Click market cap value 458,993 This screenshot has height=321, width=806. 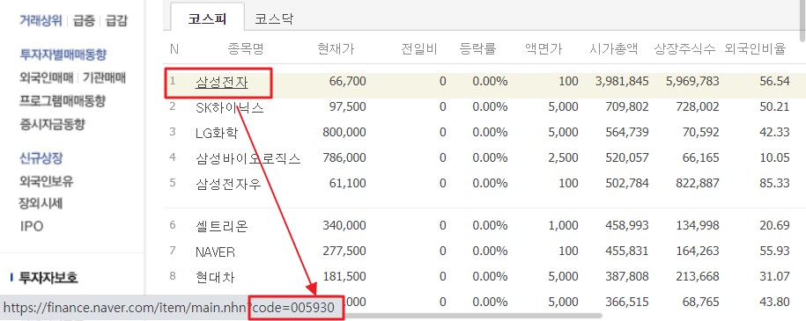(x=626, y=226)
